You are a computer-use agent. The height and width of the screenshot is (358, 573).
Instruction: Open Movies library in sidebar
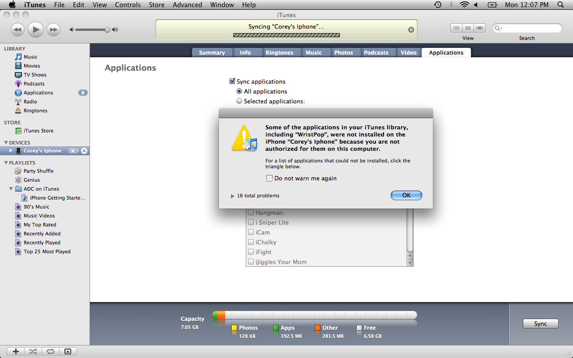click(x=32, y=66)
